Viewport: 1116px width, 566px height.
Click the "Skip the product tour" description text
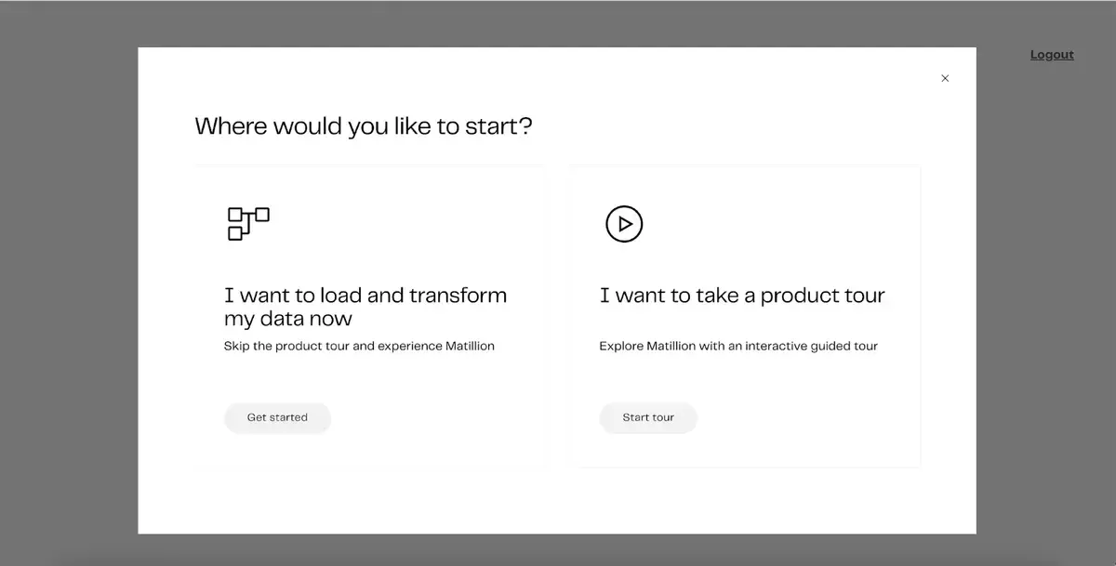pos(359,346)
